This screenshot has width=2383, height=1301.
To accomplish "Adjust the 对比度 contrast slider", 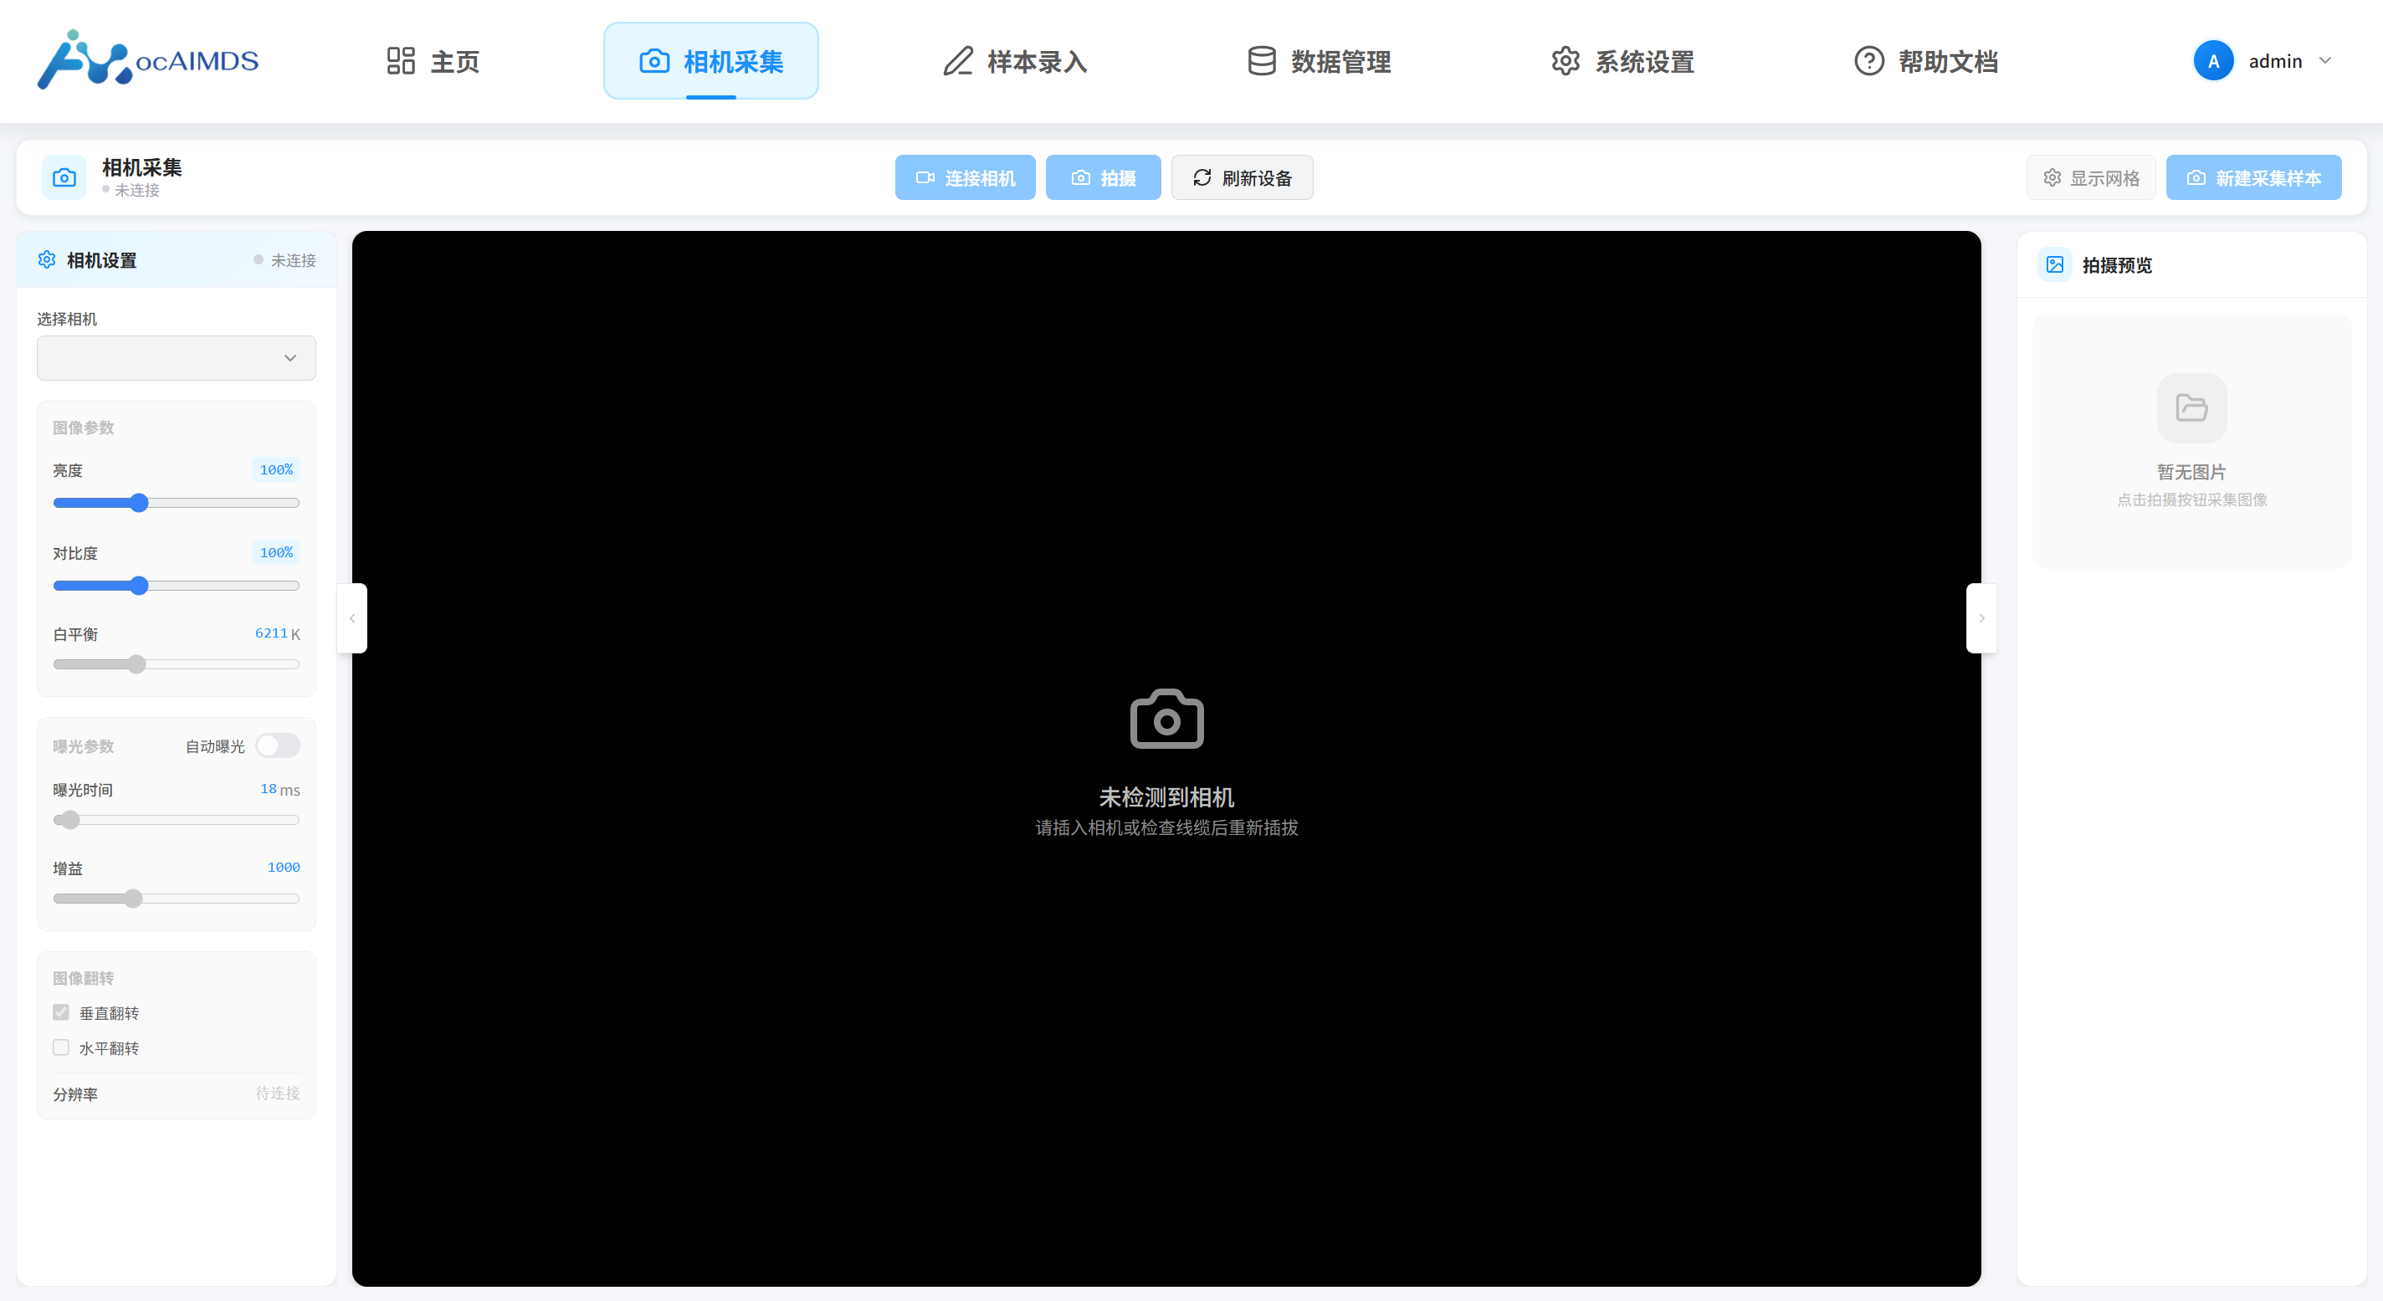I will pyautogui.click(x=177, y=586).
